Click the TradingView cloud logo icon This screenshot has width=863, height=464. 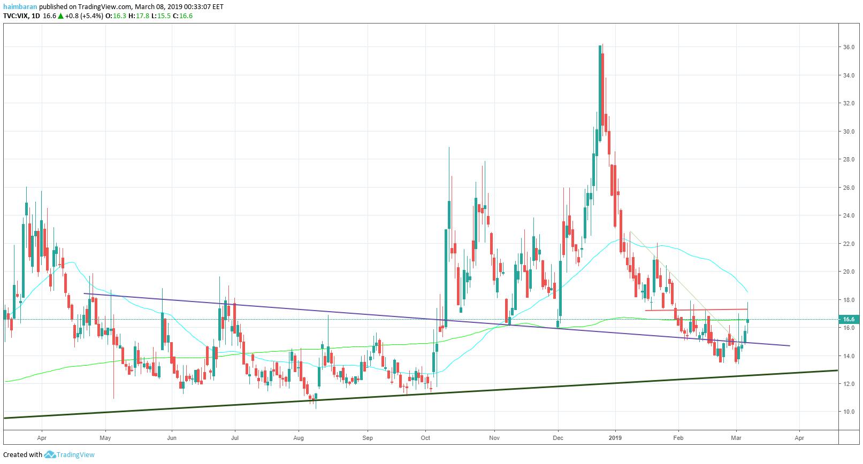tap(50, 455)
